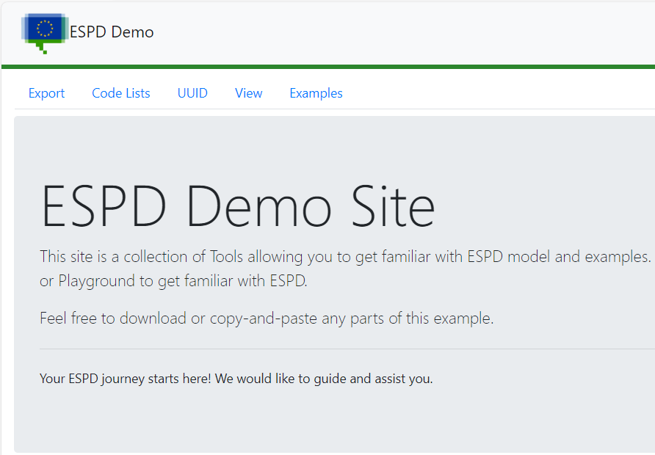The height and width of the screenshot is (455, 655).
Task: Click the ESPD Demo Site heading
Action: 237,206
